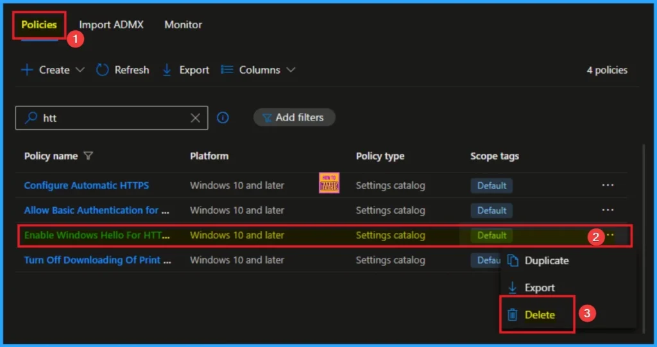The height and width of the screenshot is (347, 657).
Task: Click the Columns list icon
Action: coord(226,70)
